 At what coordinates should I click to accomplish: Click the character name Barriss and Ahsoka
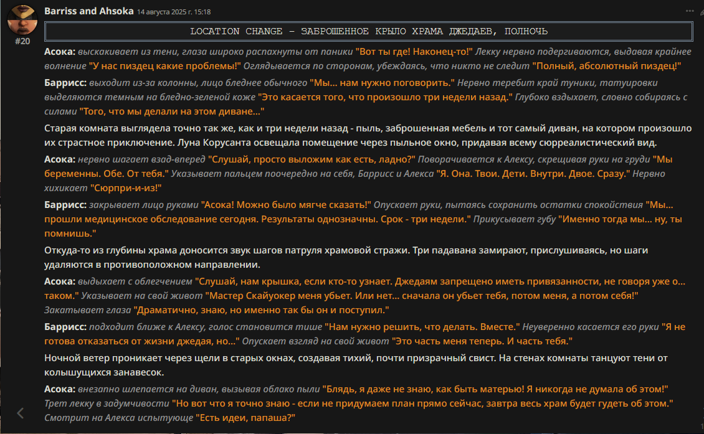89,11
